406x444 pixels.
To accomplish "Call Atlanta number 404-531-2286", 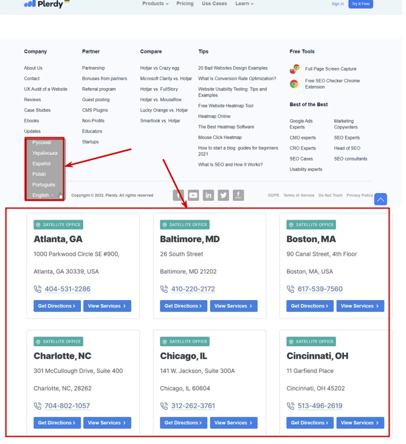I will 68,289.
